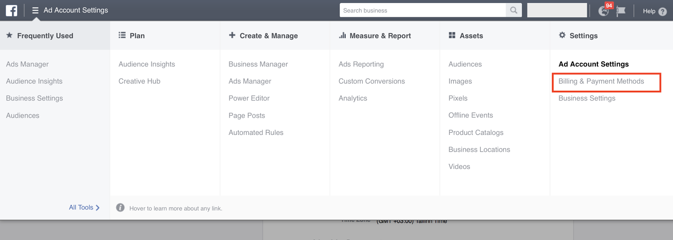Select Power Editor under Create & Manage

coord(249,98)
